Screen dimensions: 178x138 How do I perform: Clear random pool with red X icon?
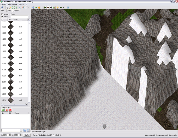tap(10, 110)
